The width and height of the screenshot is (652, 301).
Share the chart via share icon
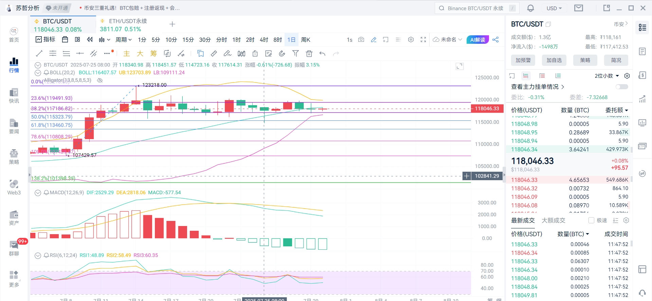point(496,40)
